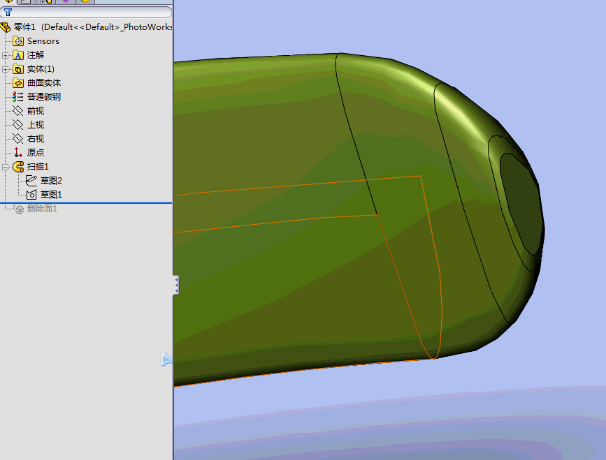Click the suppressed 删除面1 feature icon

tap(19, 209)
